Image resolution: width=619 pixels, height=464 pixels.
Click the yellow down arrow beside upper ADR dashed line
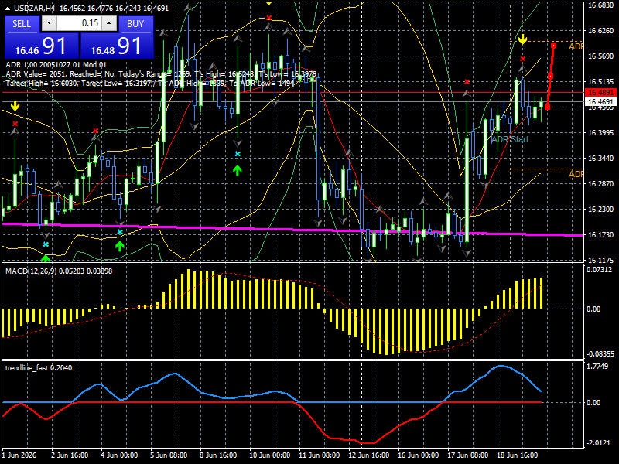pyautogui.click(x=523, y=39)
